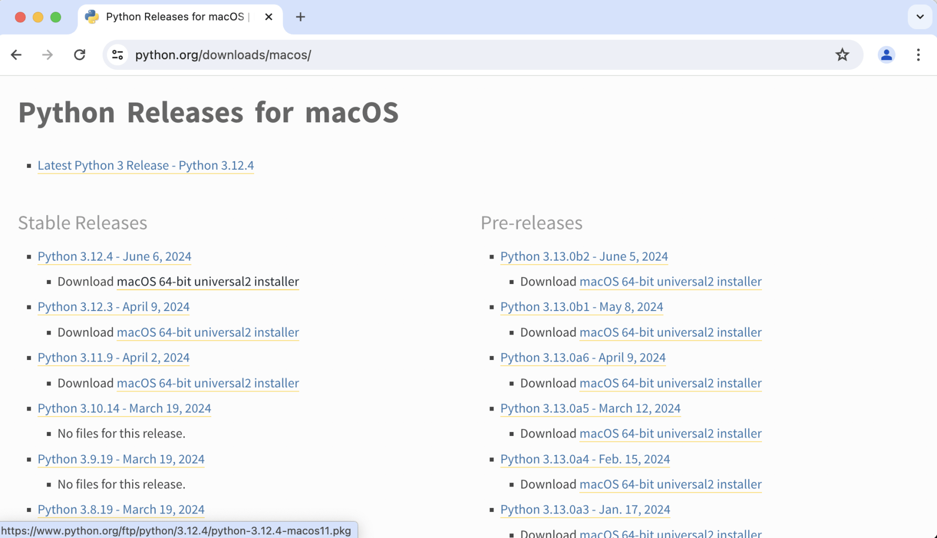This screenshot has height=538, width=937.
Task: Click the URL address field
Action: 459,55
